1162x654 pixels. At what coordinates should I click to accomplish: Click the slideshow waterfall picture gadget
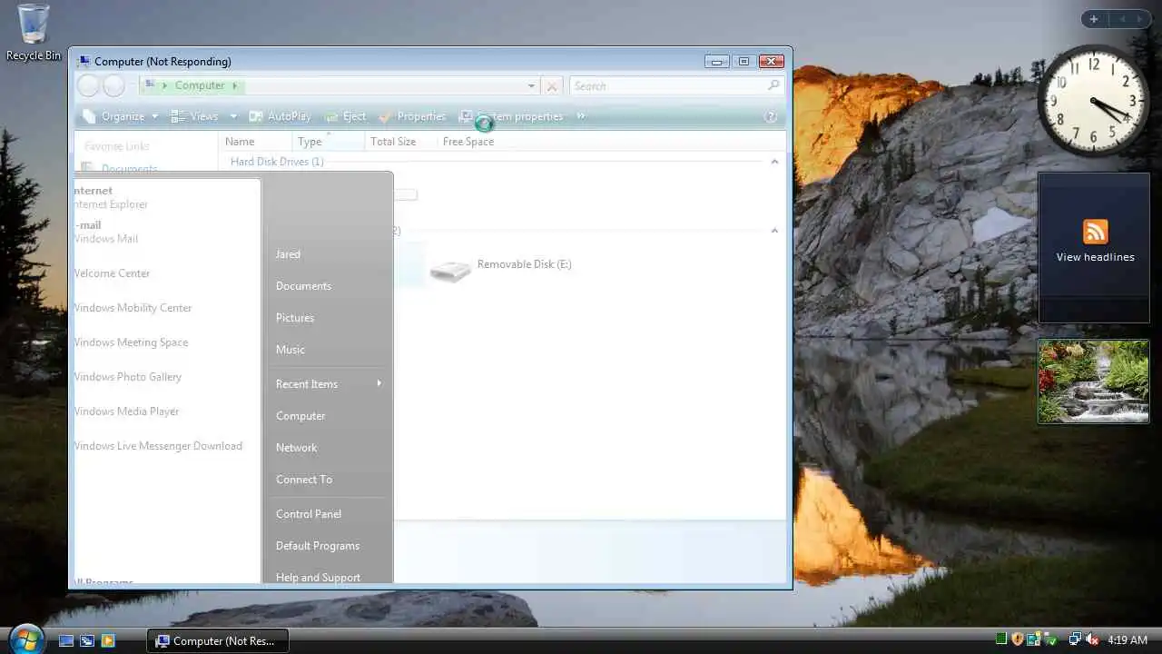click(1094, 381)
